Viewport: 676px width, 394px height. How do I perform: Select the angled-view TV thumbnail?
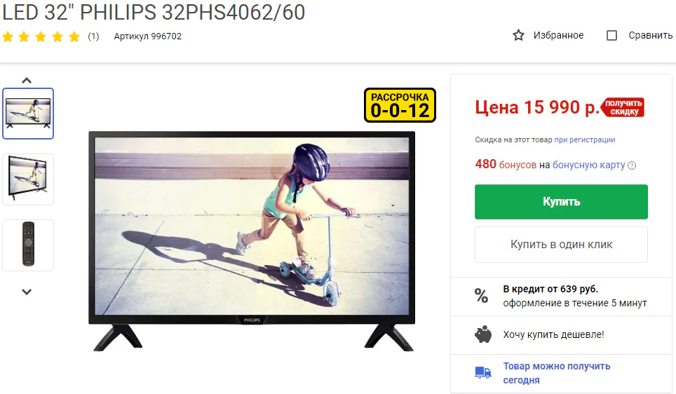tap(28, 179)
